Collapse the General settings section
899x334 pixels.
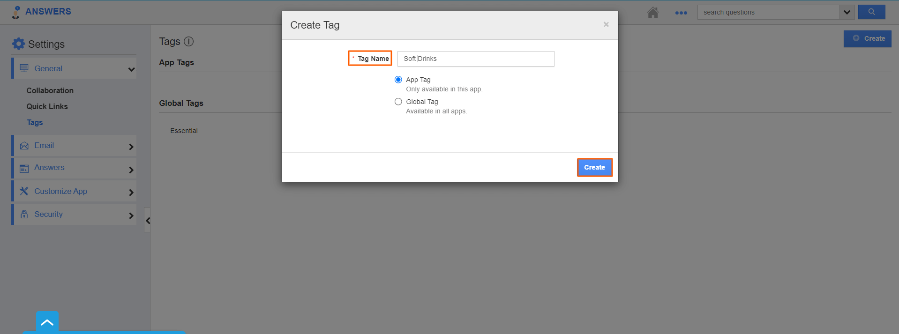point(131,69)
